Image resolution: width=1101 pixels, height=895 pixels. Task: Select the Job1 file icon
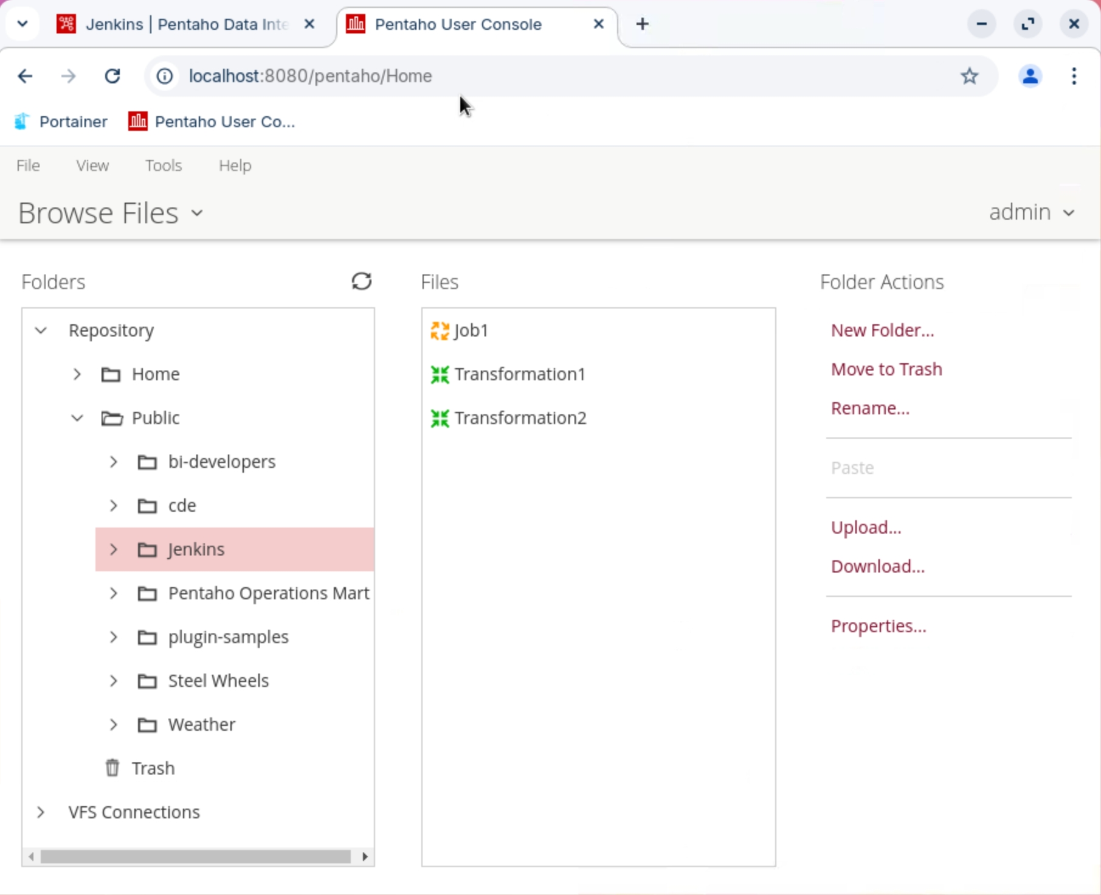(440, 330)
